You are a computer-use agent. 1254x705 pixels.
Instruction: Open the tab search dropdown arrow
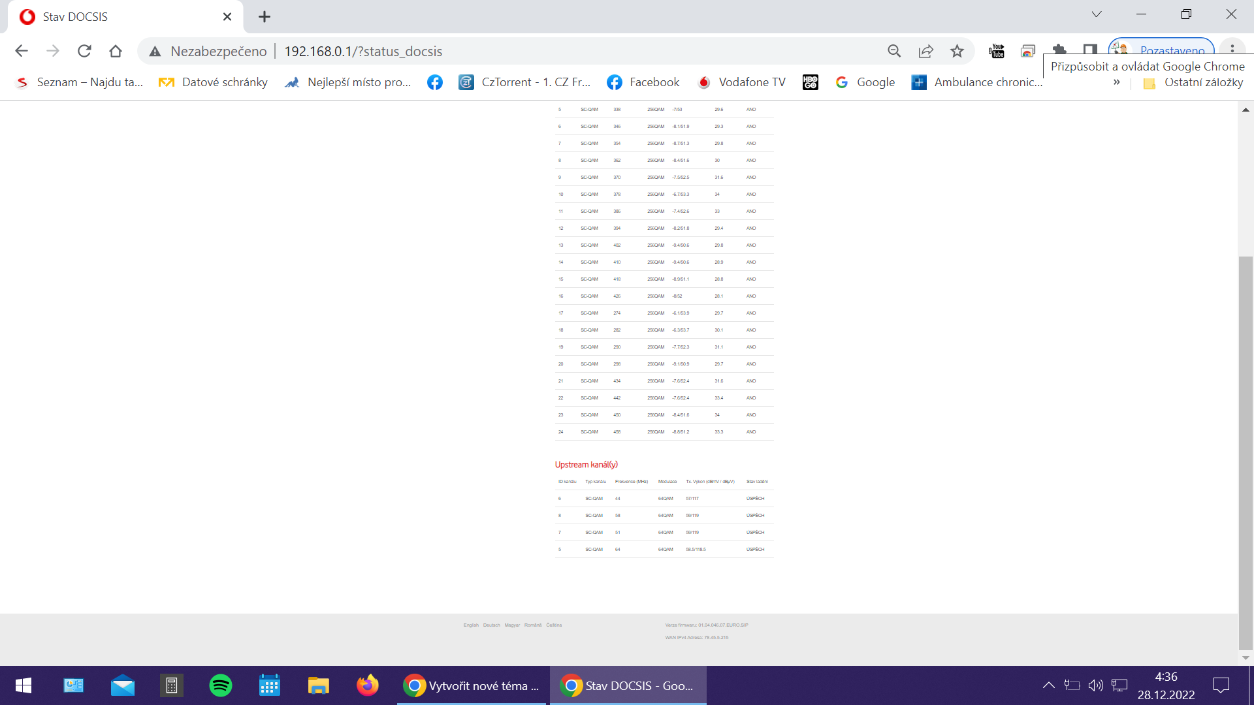[x=1097, y=14]
